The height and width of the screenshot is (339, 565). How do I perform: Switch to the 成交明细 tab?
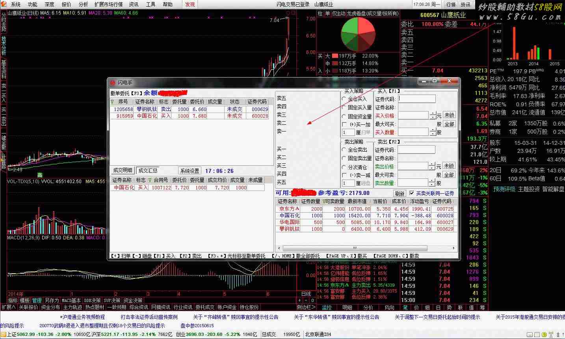click(123, 170)
